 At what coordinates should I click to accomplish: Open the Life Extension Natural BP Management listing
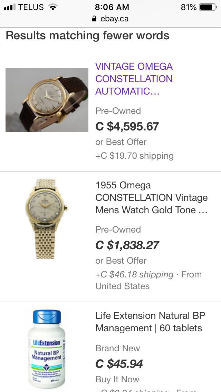pyautogui.click(x=150, y=322)
